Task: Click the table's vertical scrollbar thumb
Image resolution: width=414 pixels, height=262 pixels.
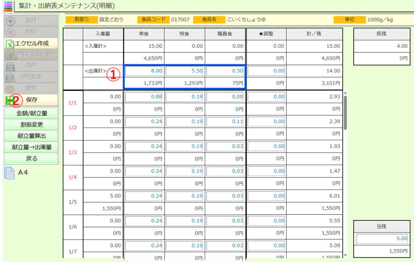Action: coord(345,112)
